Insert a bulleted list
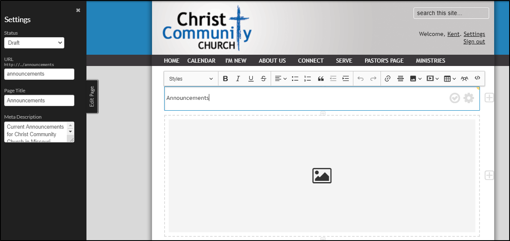The height and width of the screenshot is (241, 510). [x=295, y=79]
